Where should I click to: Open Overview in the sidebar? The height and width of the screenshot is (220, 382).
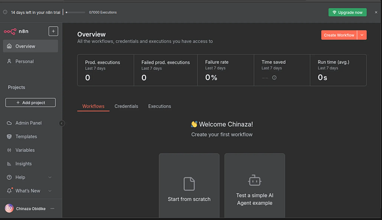[31, 46]
